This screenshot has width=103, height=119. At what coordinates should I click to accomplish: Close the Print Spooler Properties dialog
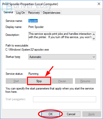(x=99, y=4)
